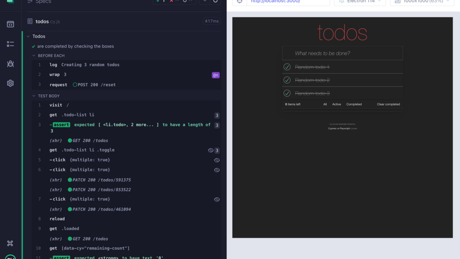This screenshot has height=259, width=460.
Task: Open Cypress Settings gear icon
Action: point(10,83)
